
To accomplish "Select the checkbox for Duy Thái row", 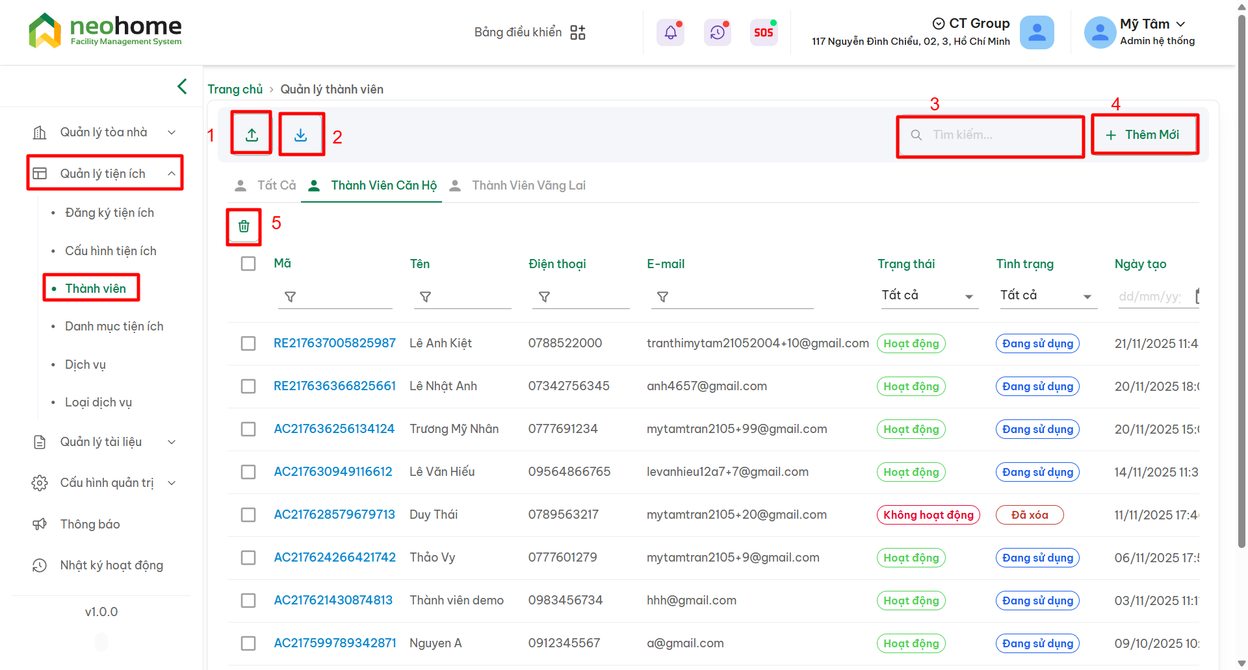I will [x=248, y=515].
